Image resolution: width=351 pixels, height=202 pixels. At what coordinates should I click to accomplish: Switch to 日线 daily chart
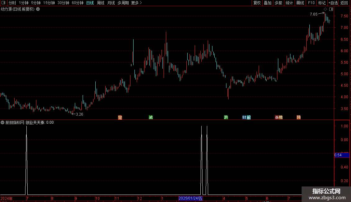coord(90,3)
